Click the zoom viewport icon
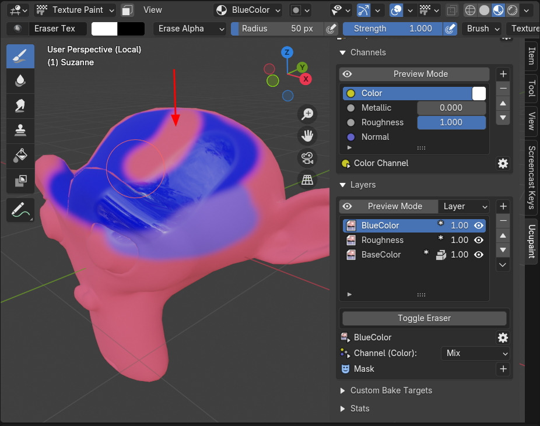 pyautogui.click(x=307, y=114)
